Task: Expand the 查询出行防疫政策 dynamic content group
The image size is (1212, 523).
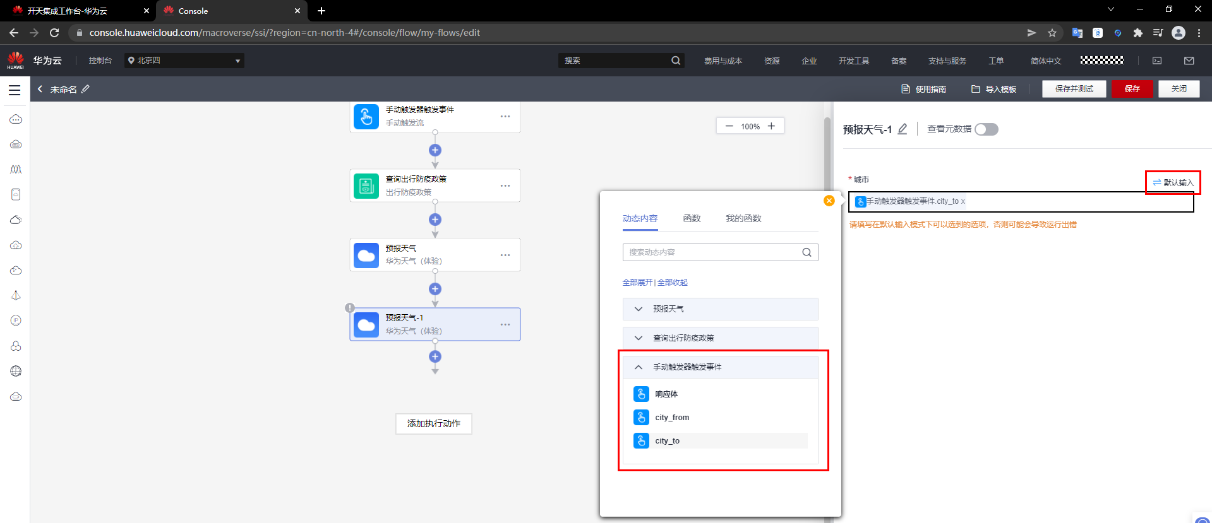Action: coord(720,338)
